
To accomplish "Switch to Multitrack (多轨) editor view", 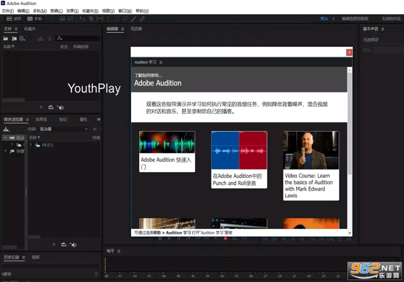I will click(x=34, y=19).
